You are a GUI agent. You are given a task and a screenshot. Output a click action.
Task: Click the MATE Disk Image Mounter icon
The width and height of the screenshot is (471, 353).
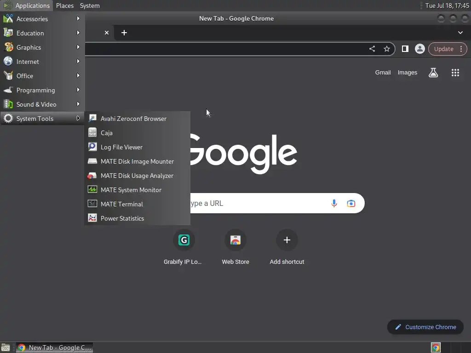(92, 161)
